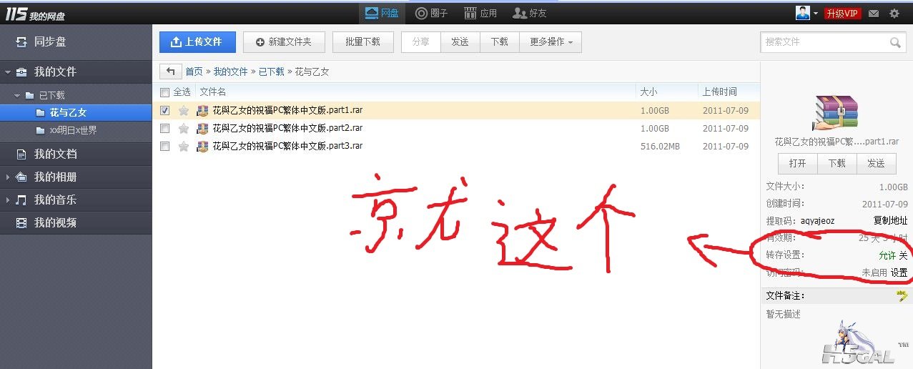The height and width of the screenshot is (369, 913).
Task: Click the 批量下载 button
Action: tap(363, 42)
